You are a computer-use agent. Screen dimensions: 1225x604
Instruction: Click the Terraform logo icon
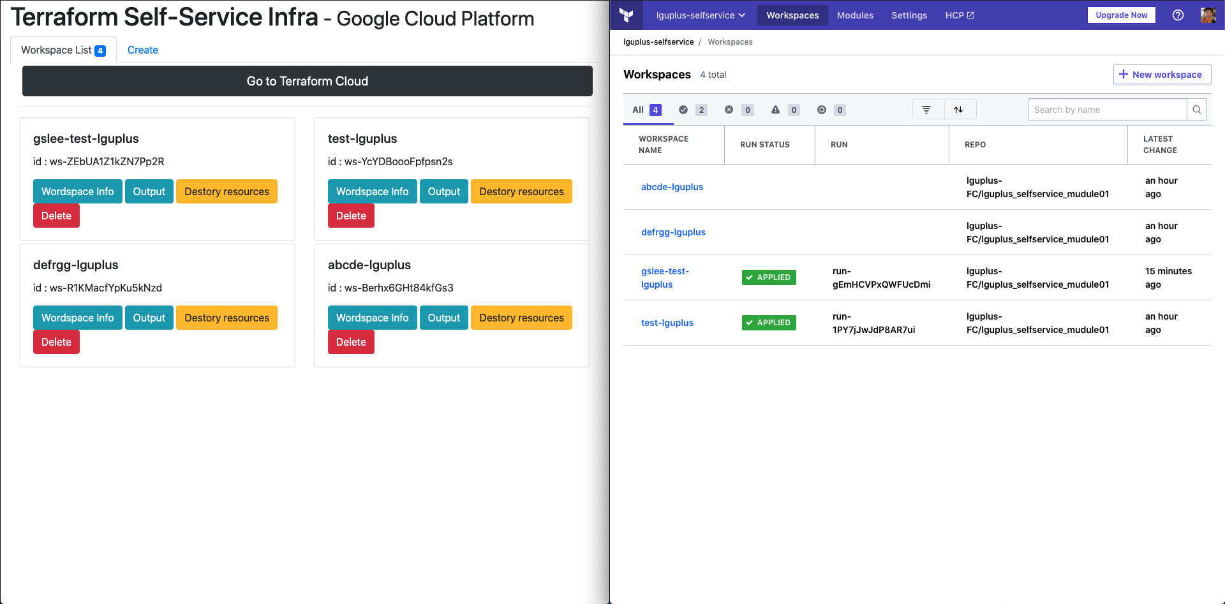(x=627, y=15)
